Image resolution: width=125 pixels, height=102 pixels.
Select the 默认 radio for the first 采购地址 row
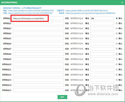click(117, 18)
